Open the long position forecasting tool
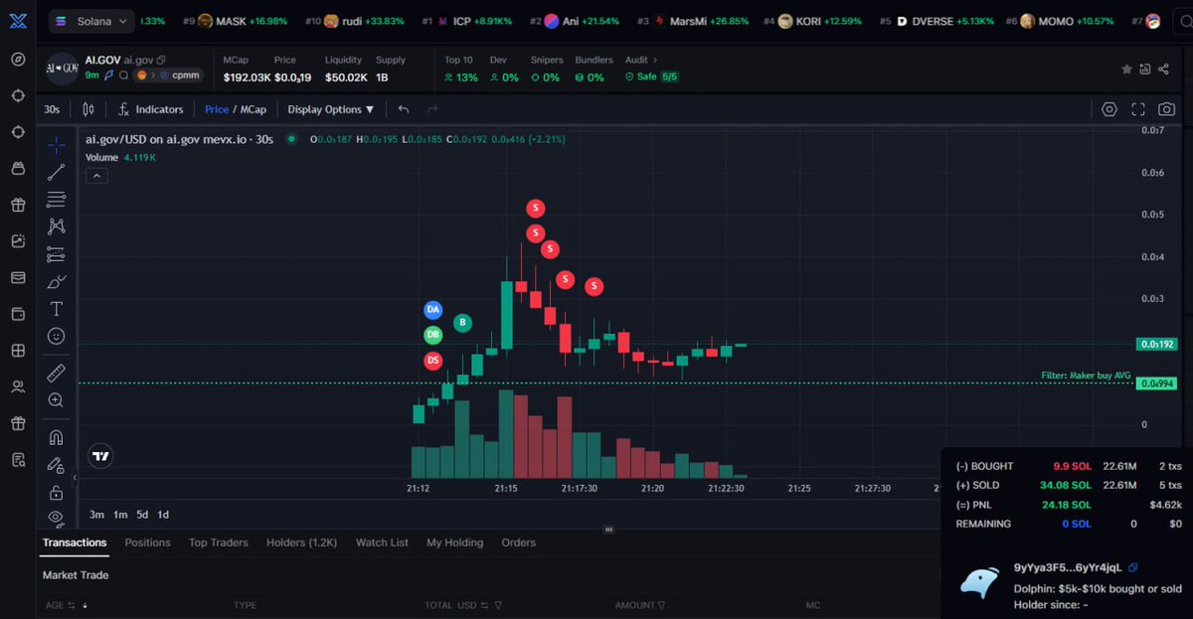 point(57,254)
